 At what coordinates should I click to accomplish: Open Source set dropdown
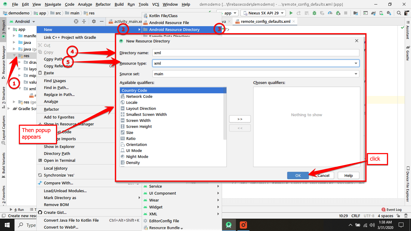pos(255,74)
